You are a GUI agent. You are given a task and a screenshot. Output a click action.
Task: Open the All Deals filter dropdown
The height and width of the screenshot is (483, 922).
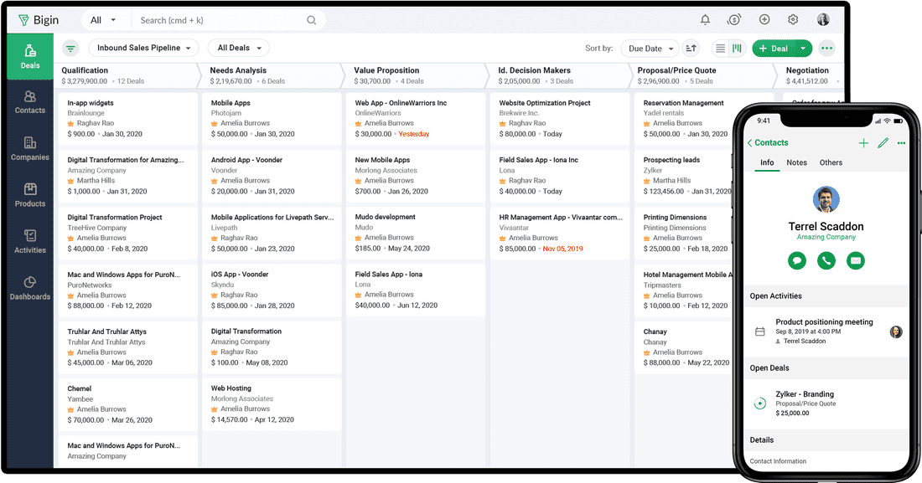(x=239, y=49)
